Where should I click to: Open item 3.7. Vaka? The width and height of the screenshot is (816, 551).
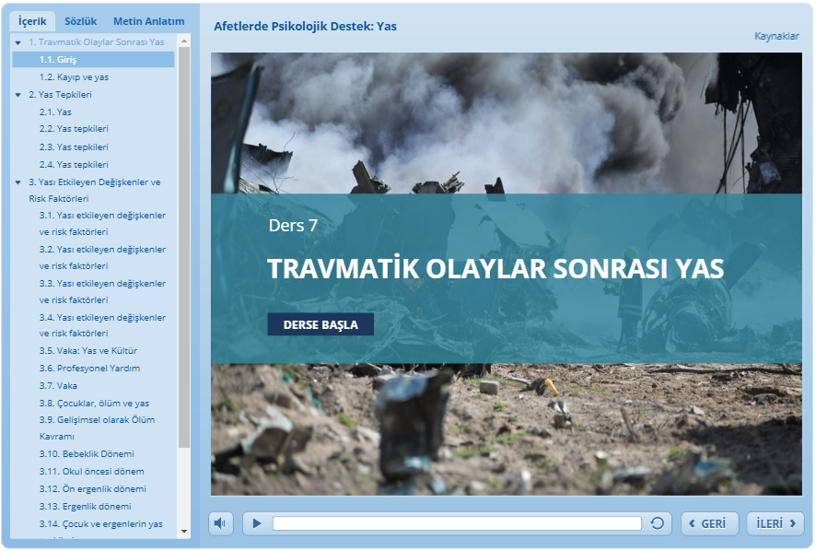[x=58, y=386]
